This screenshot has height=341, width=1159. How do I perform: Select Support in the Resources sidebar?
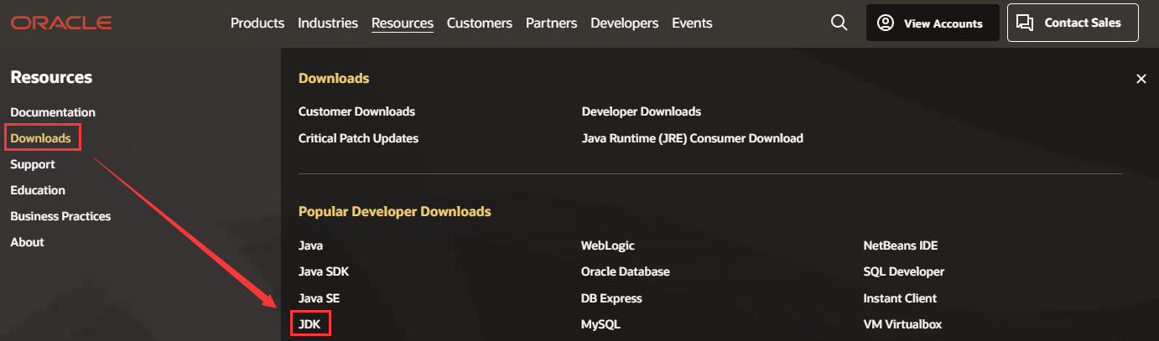(x=33, y=164)
